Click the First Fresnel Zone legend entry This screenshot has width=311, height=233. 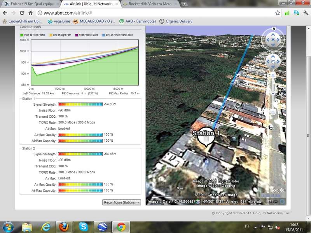[x=87, y=35]
